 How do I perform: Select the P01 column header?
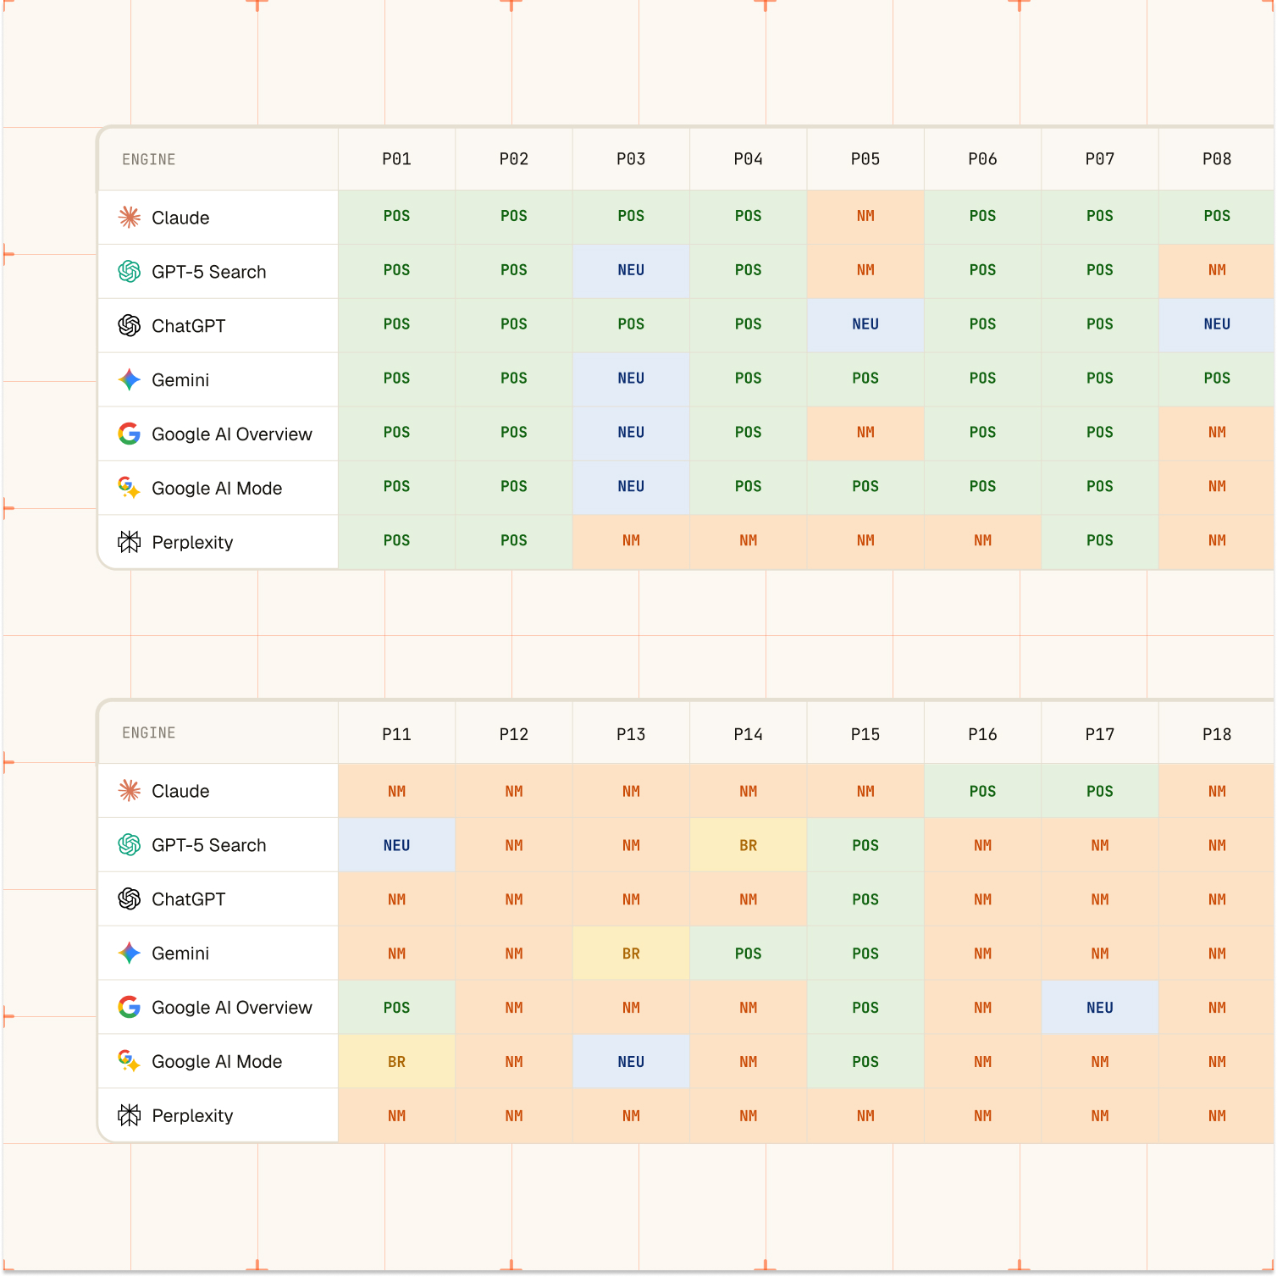[396, 159]
